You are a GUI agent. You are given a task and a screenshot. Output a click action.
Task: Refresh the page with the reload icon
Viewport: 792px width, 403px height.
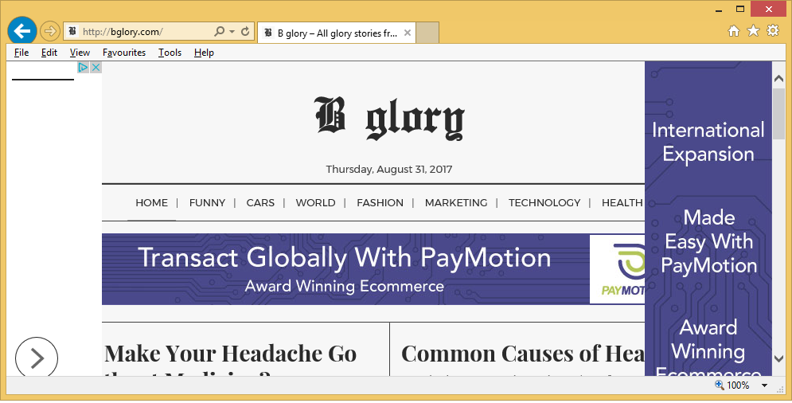245,32
